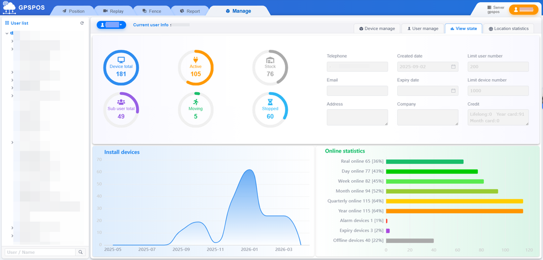The width and height of the screenshot is (543, 260).
Task: Open the blue user dropdown button
Action: tap(111, 25)
